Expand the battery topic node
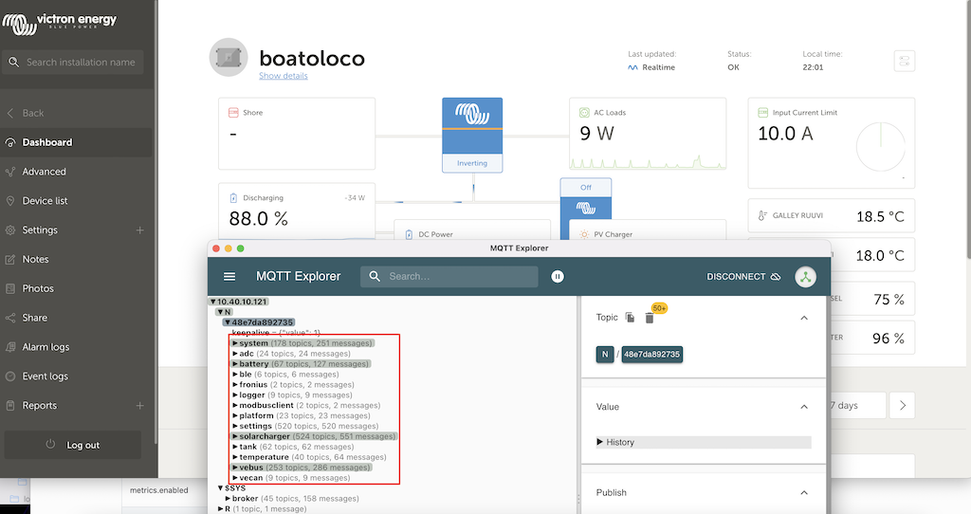Image resolution: width=971 pixels, height=514 pixels. coord(235,364)
